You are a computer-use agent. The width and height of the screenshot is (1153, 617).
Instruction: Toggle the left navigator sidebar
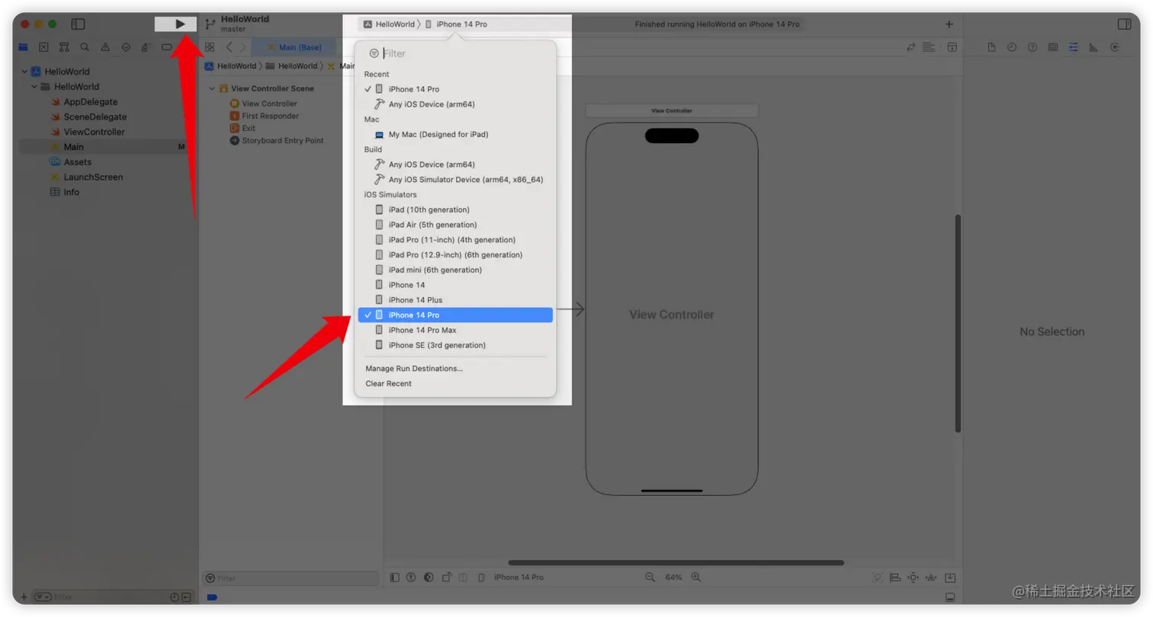tap(78, 24)
